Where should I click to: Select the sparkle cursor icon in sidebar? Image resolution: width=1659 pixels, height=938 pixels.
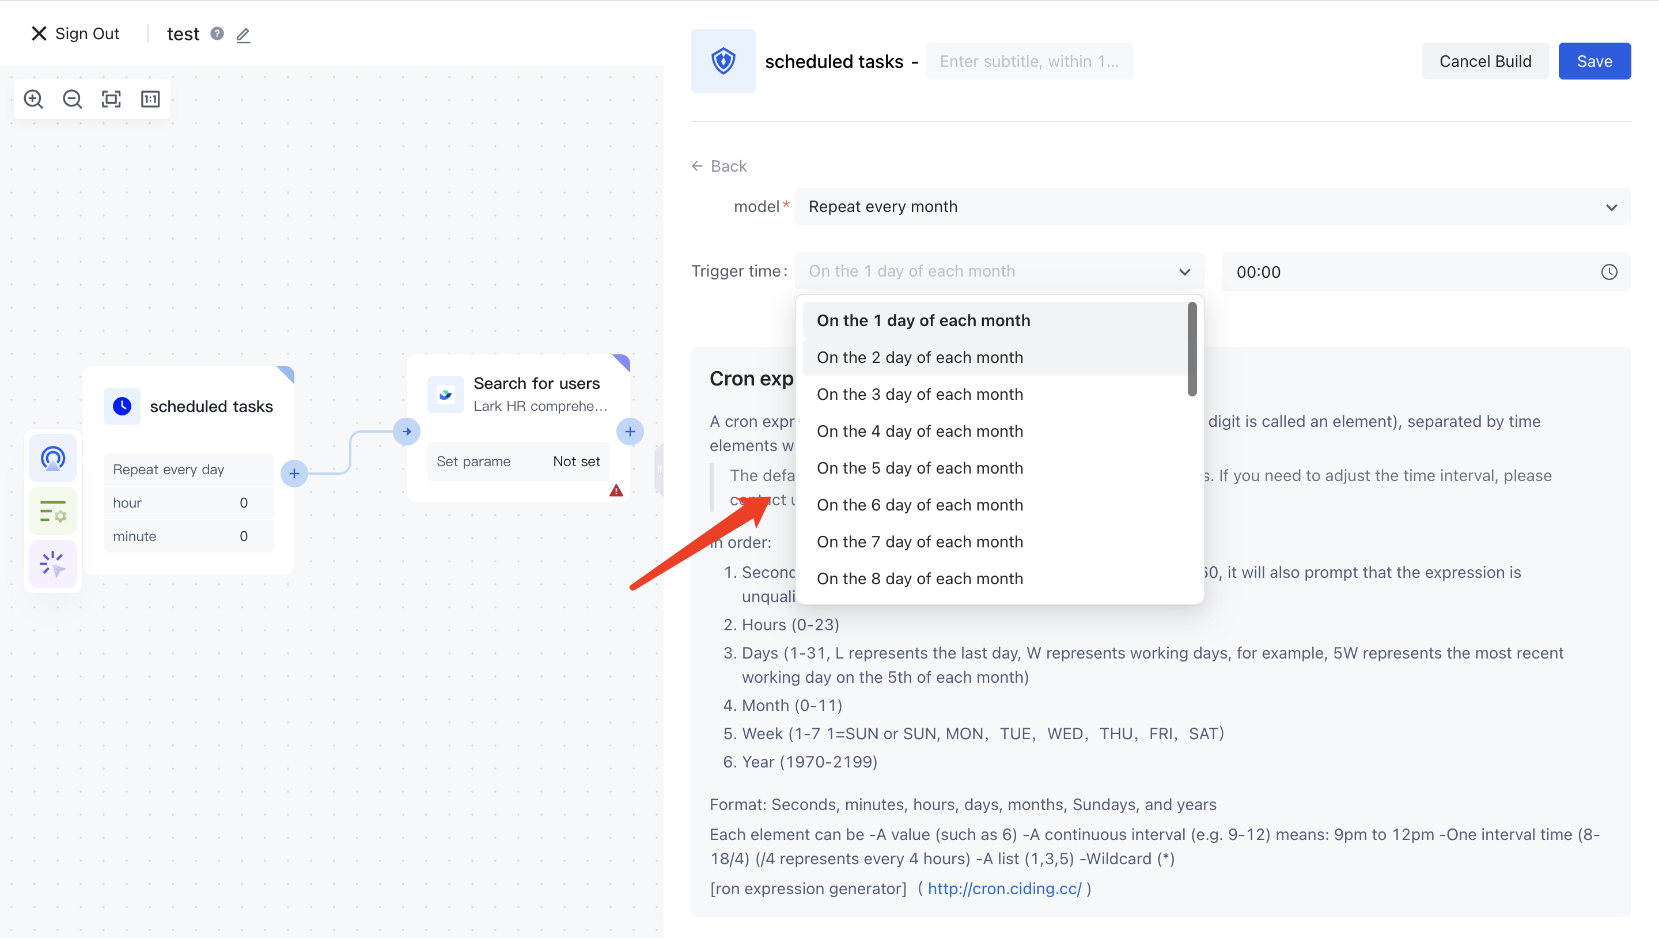53,564
